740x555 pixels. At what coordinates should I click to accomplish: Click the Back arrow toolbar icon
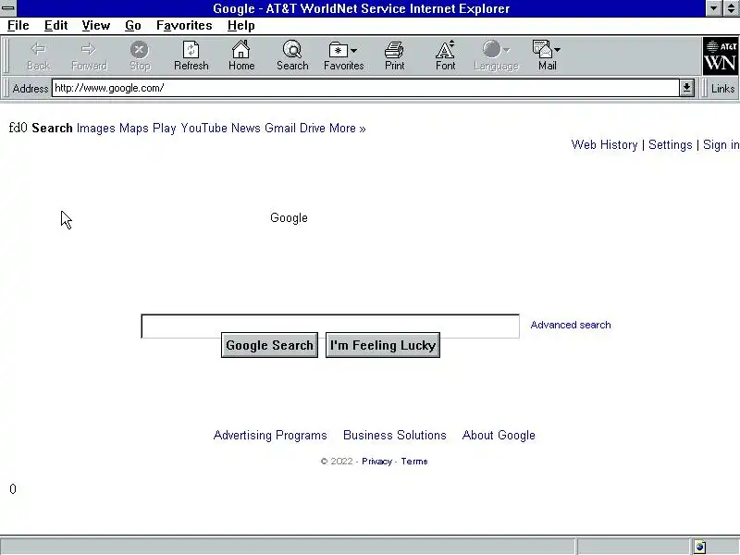pos(38,49)
